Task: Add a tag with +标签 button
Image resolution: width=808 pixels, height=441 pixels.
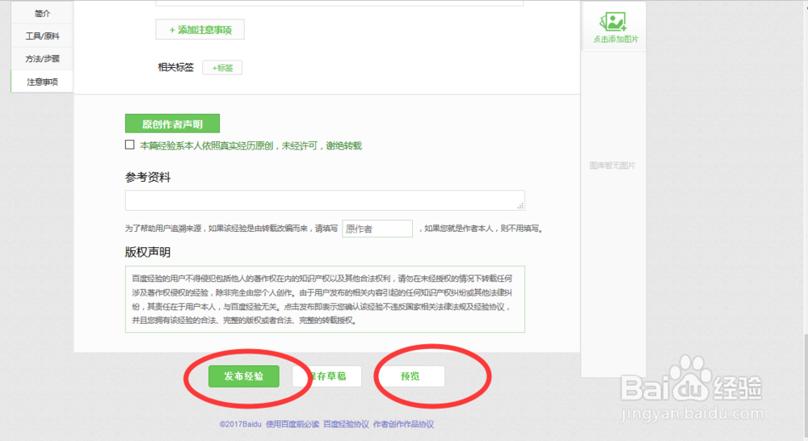Action: tap(222, 68)
